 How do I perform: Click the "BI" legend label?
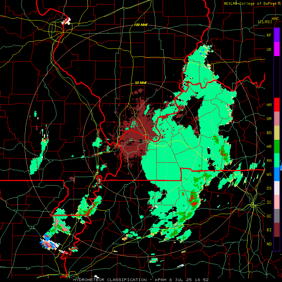point(269,230)
